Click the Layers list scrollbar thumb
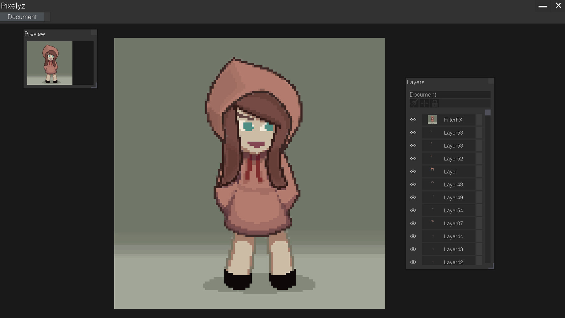565x318 pixels. [x=487, y=112]
